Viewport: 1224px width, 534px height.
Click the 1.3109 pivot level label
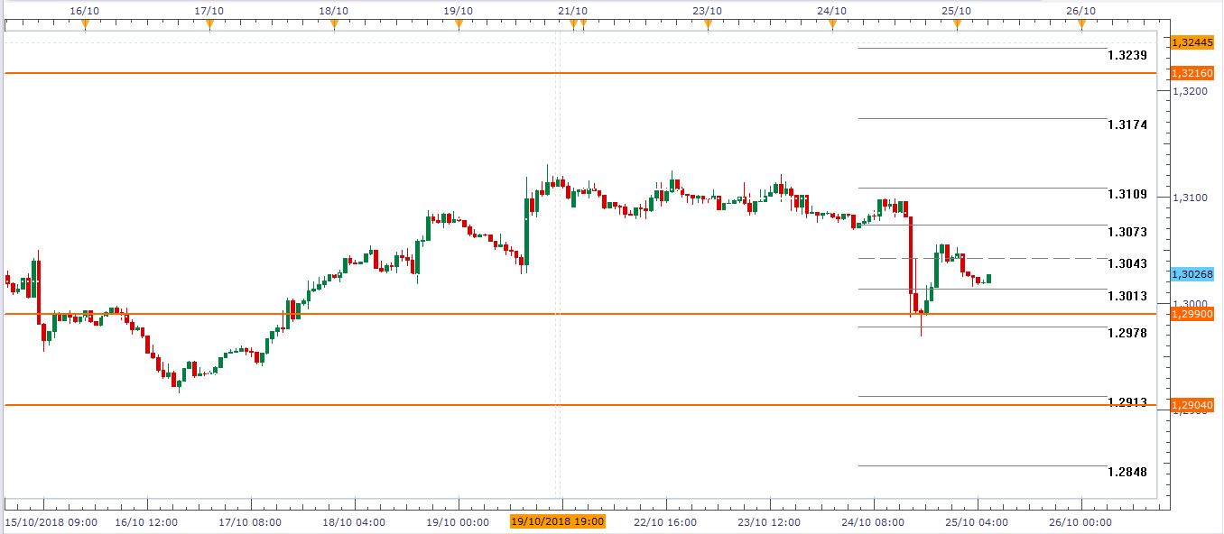(1127, 195)
